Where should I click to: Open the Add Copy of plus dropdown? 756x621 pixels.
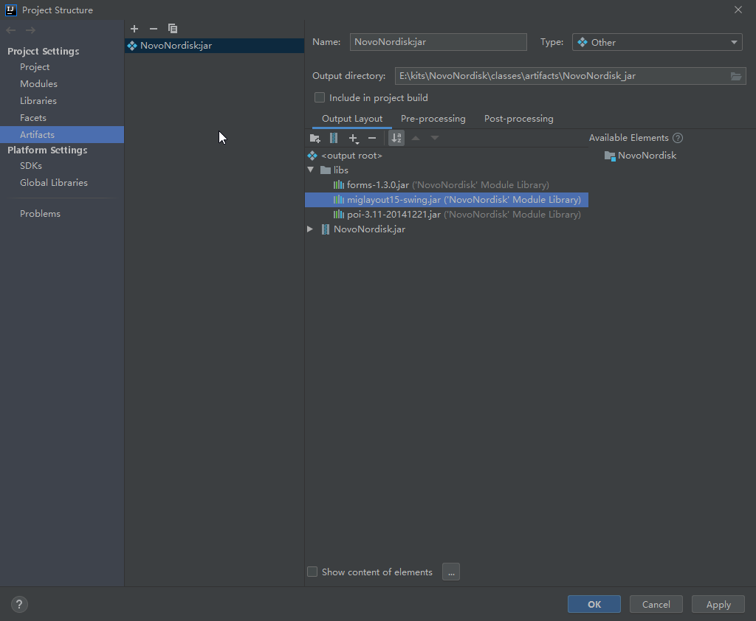354,138
